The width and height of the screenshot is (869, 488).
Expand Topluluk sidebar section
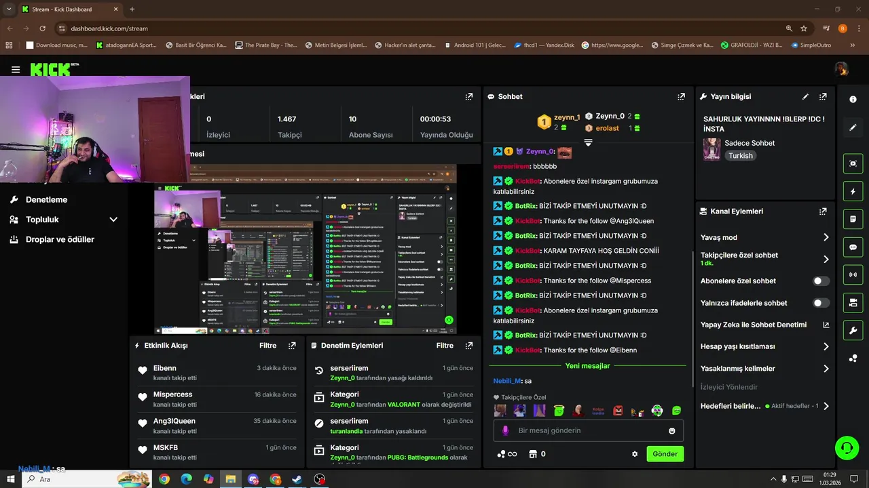63,220
